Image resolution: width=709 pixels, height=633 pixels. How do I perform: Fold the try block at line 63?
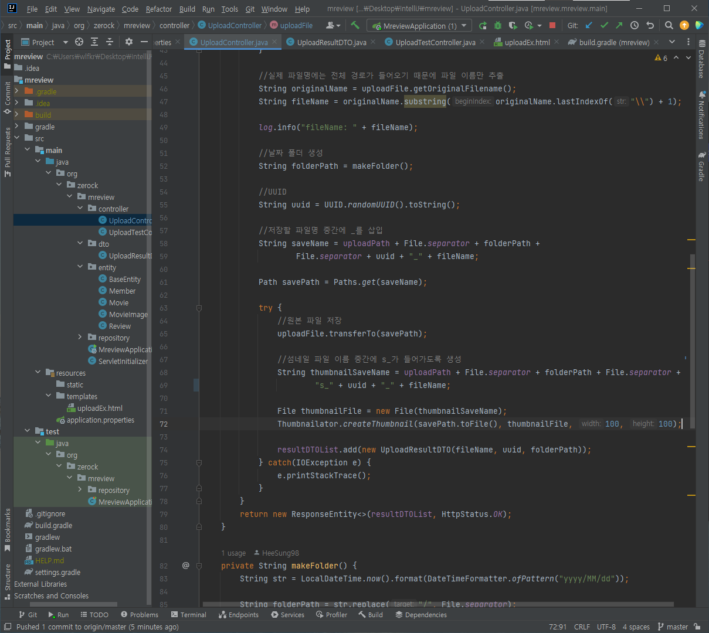(x=199, y=308)
